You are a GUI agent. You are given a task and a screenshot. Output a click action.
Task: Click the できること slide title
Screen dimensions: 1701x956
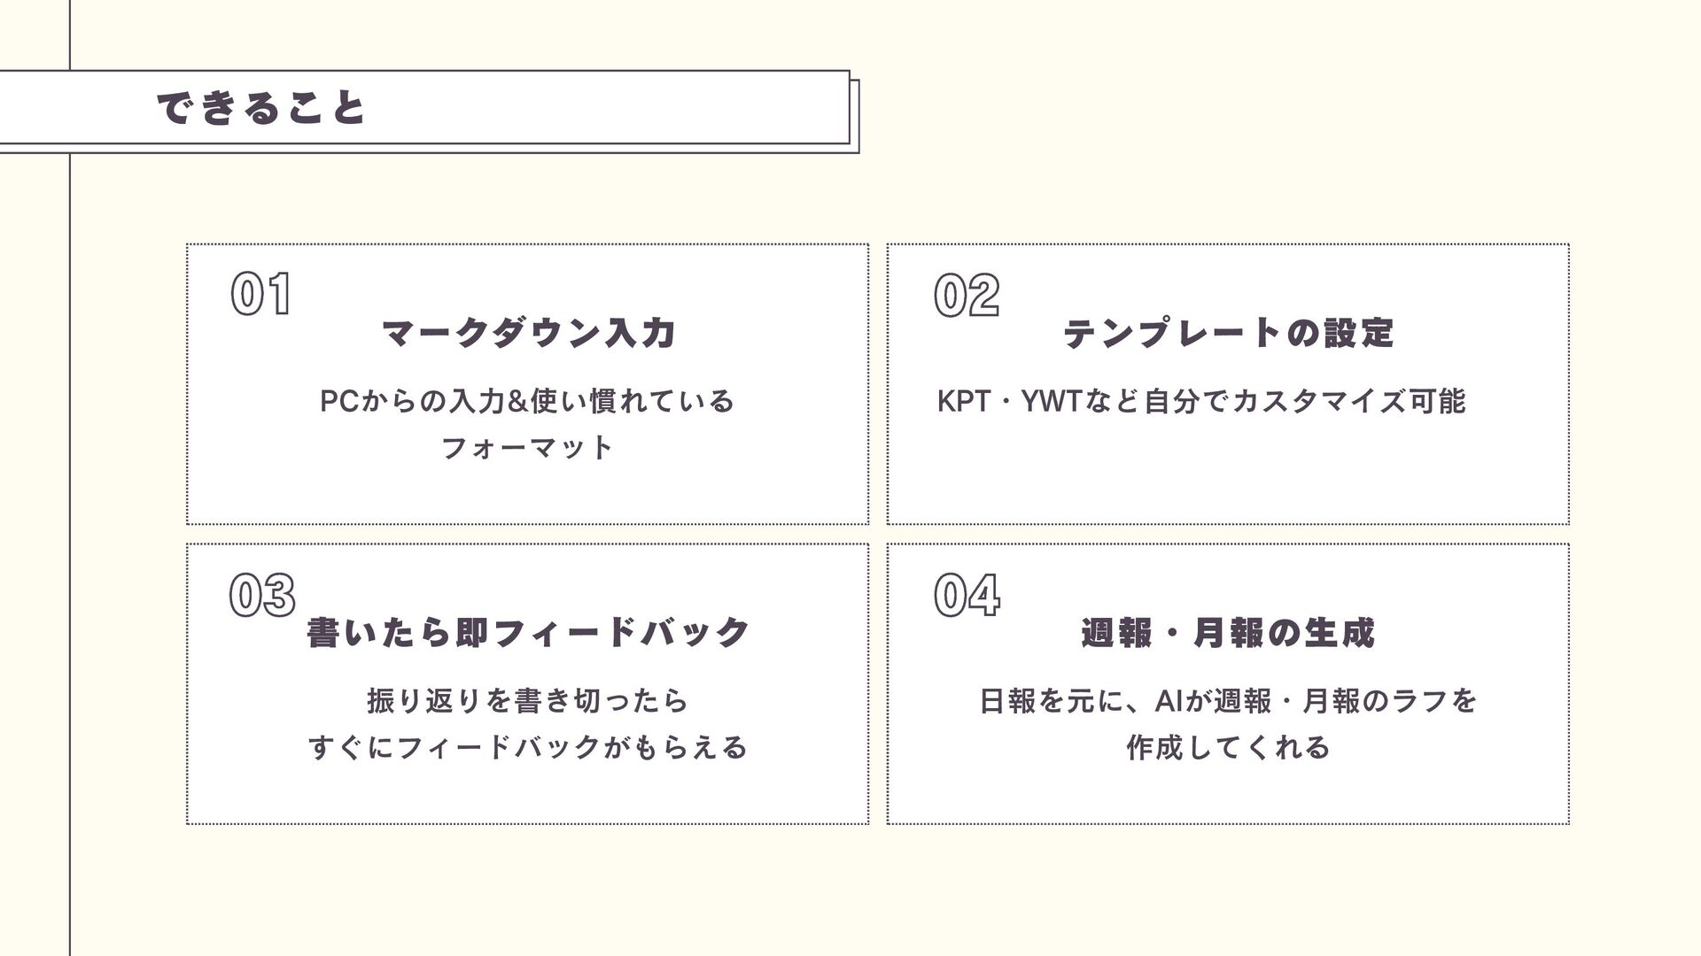coord(260,109)
